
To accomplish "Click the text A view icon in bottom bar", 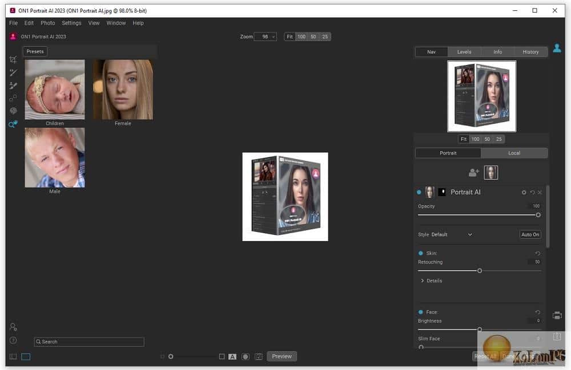I will pyautogui.click(x=232, y=357).
